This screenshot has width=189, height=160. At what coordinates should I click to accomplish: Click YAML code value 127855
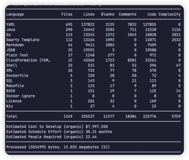(x=150, y=24)
